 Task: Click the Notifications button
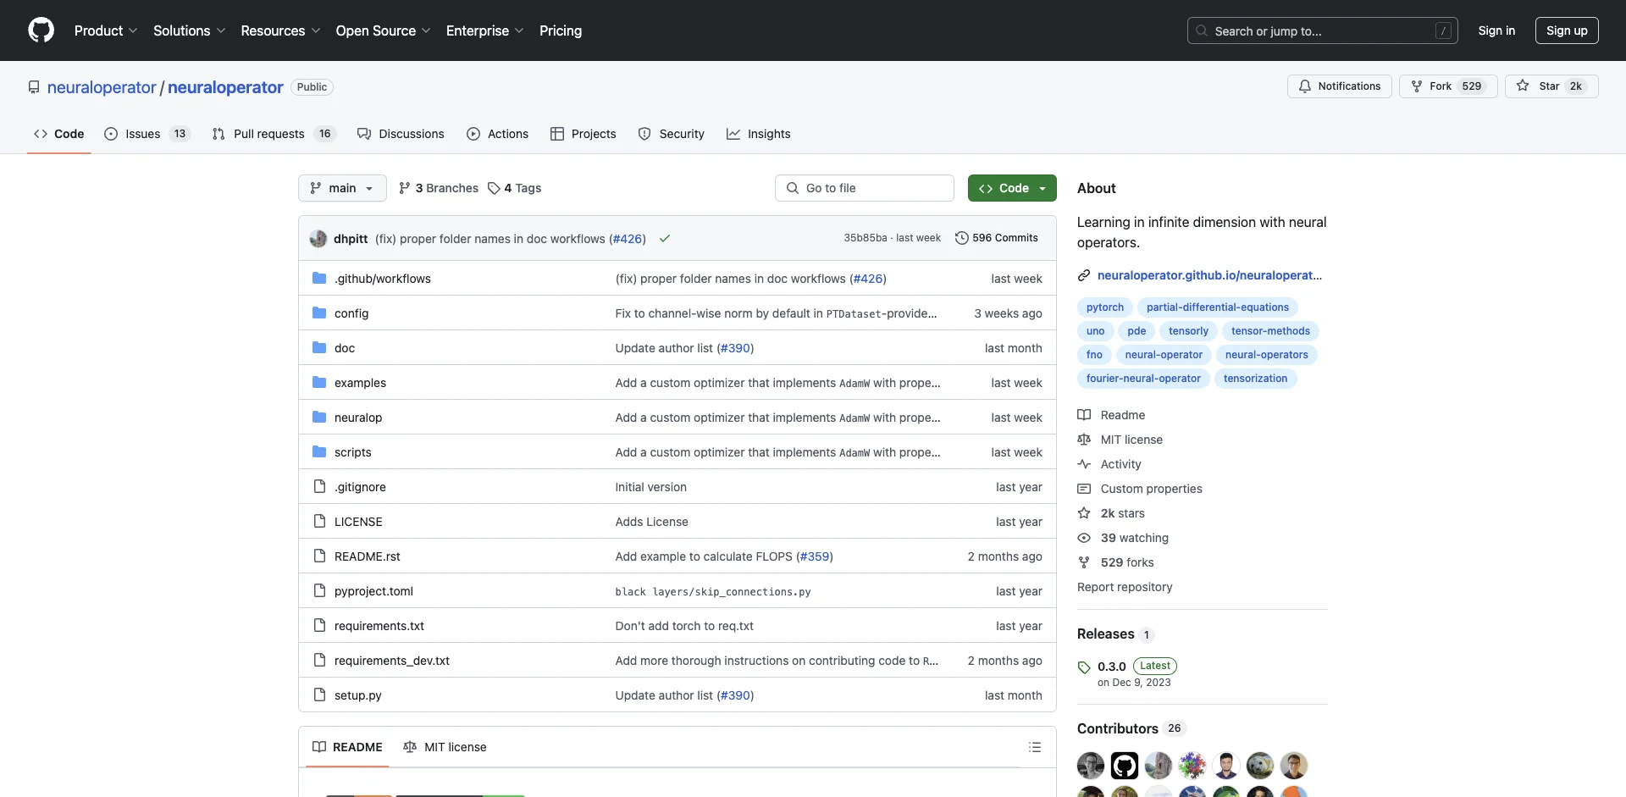(x=1340, y=86)
